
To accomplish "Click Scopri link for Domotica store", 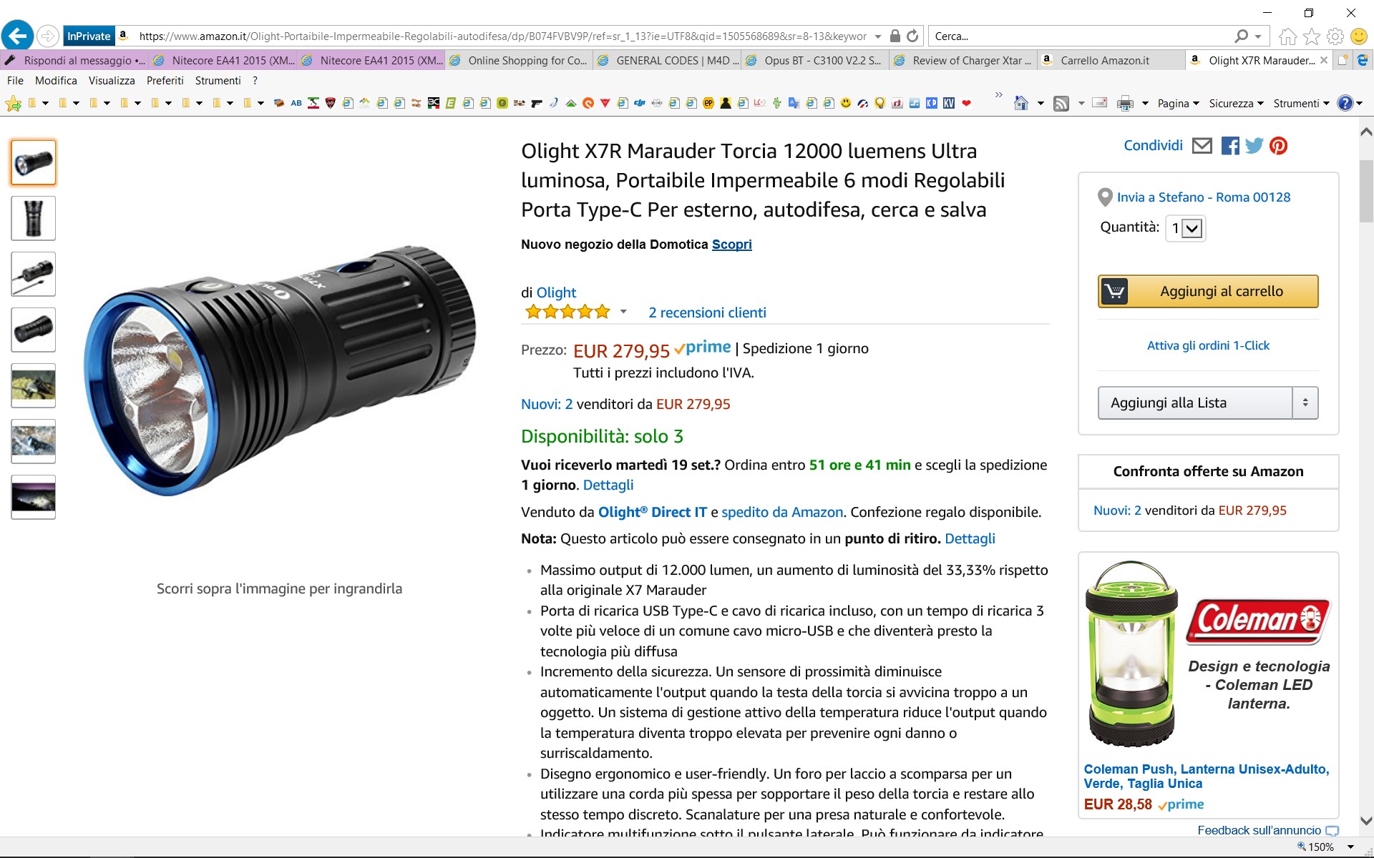I will point(731,245).
